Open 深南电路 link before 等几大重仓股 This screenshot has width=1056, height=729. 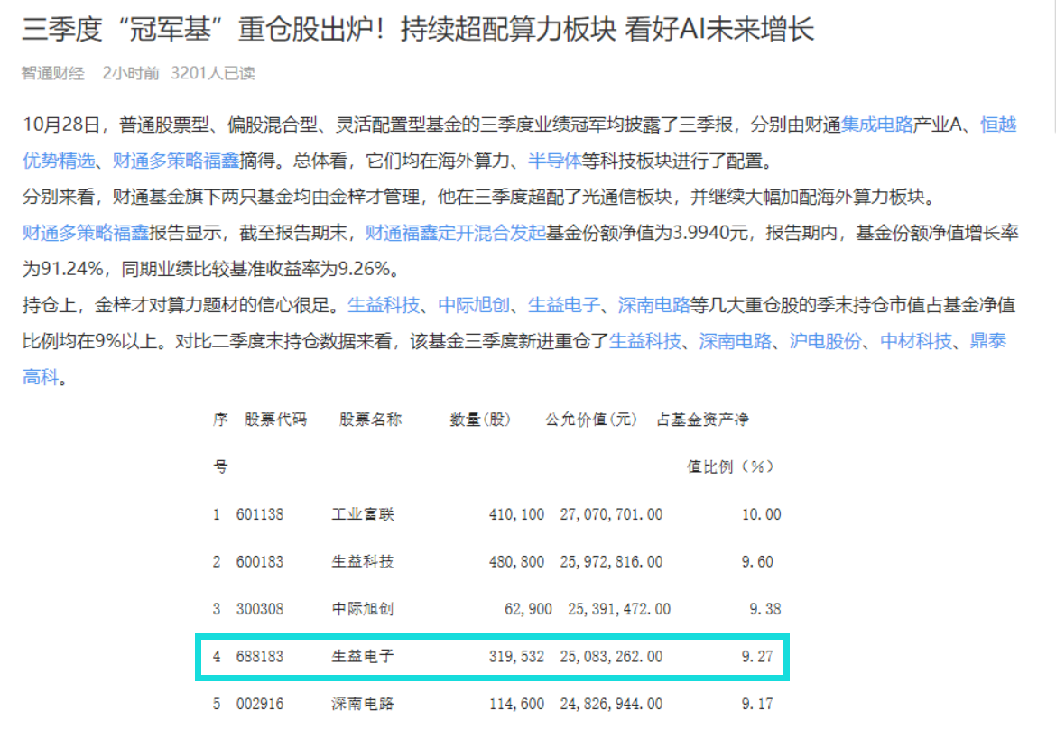point(654,305)
